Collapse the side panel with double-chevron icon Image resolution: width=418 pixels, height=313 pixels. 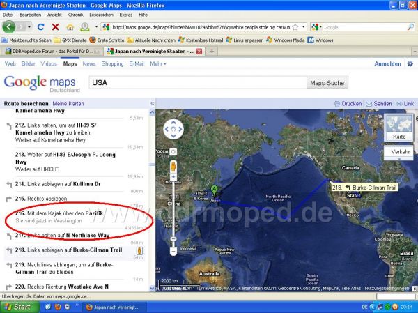point(152,103)
